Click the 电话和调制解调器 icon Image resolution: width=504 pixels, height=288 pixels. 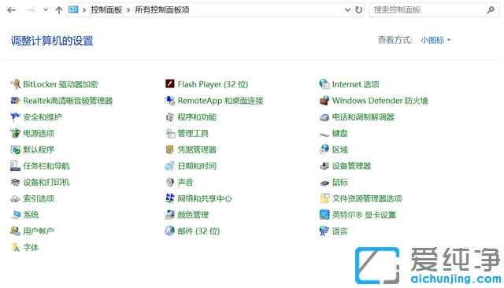click(x=324, y=117)
